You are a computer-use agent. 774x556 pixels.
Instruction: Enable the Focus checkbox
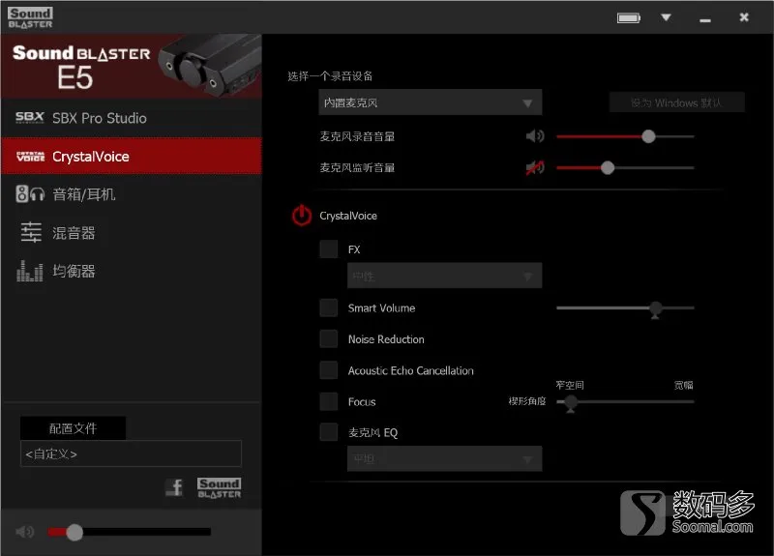329,401
